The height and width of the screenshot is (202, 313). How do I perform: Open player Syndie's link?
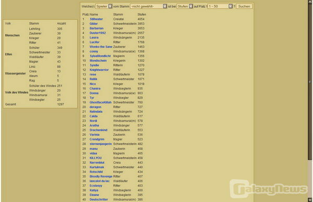click(x=94, y=65)
